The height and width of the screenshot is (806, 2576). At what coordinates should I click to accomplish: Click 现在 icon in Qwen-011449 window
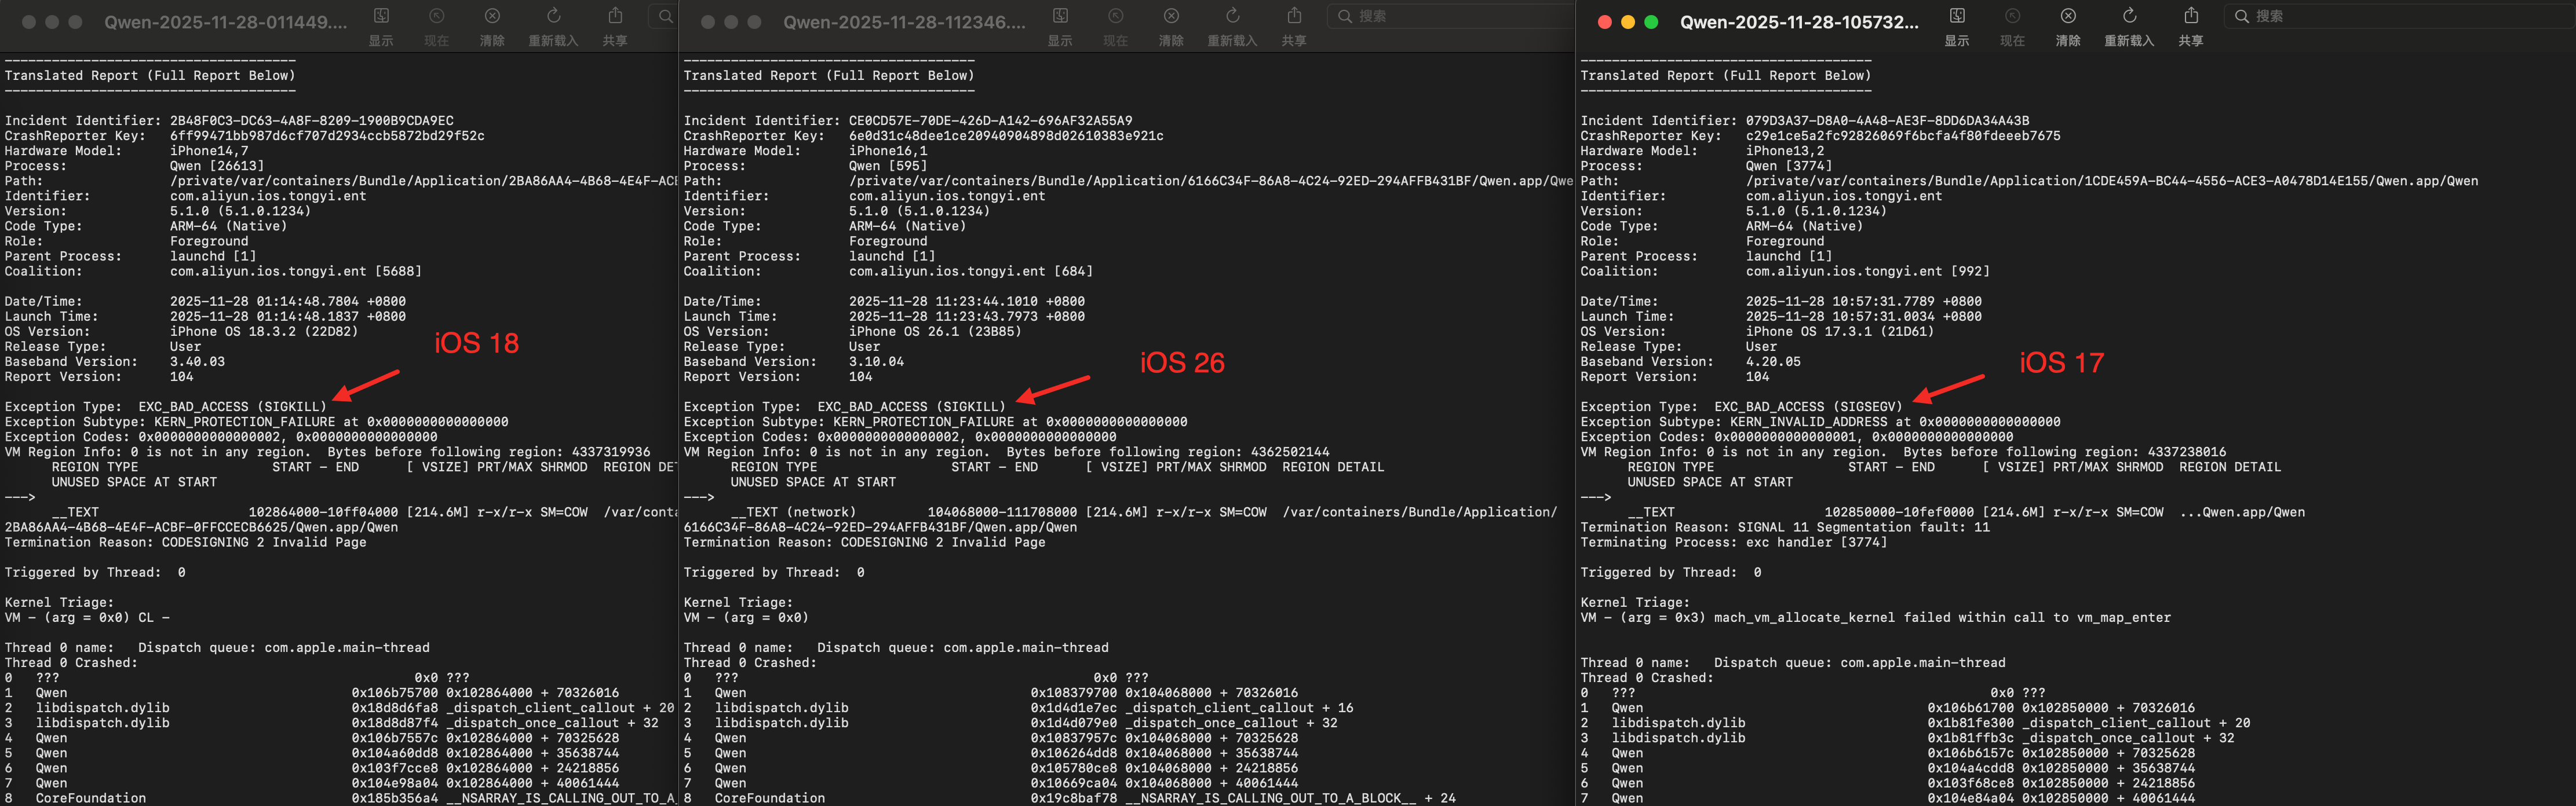click(437, 16)
